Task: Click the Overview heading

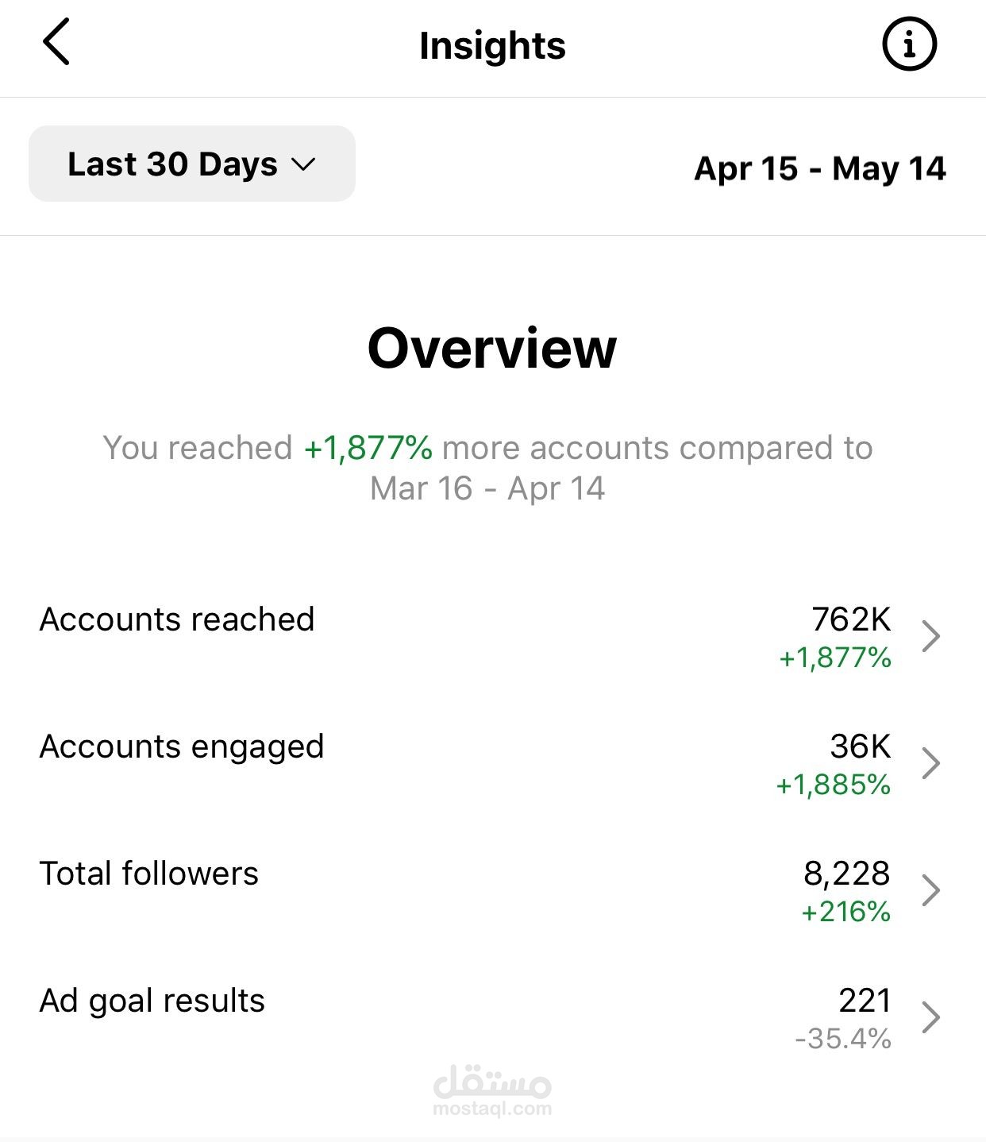Action: point(492,348)
